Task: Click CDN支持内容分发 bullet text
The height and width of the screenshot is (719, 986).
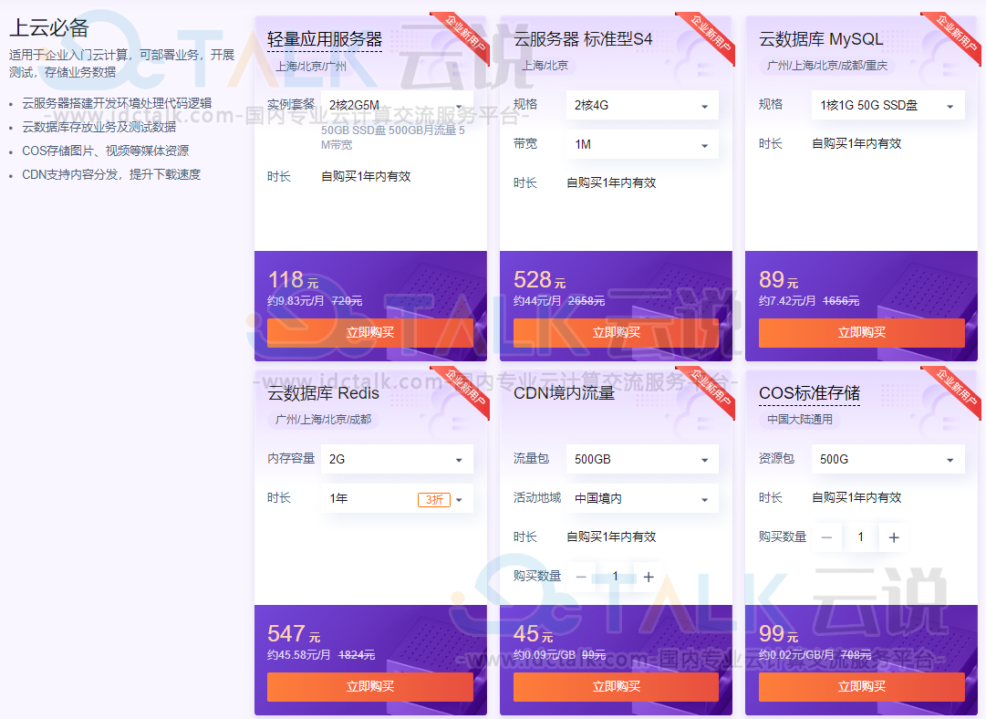Action: pos(111,174)
